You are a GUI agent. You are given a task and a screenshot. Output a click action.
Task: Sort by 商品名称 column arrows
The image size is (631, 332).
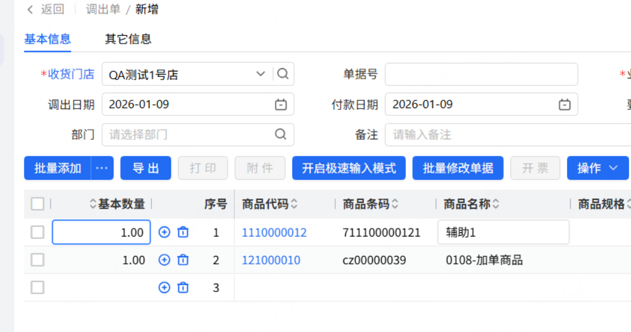pyautogui.click(x=496, y=204)
